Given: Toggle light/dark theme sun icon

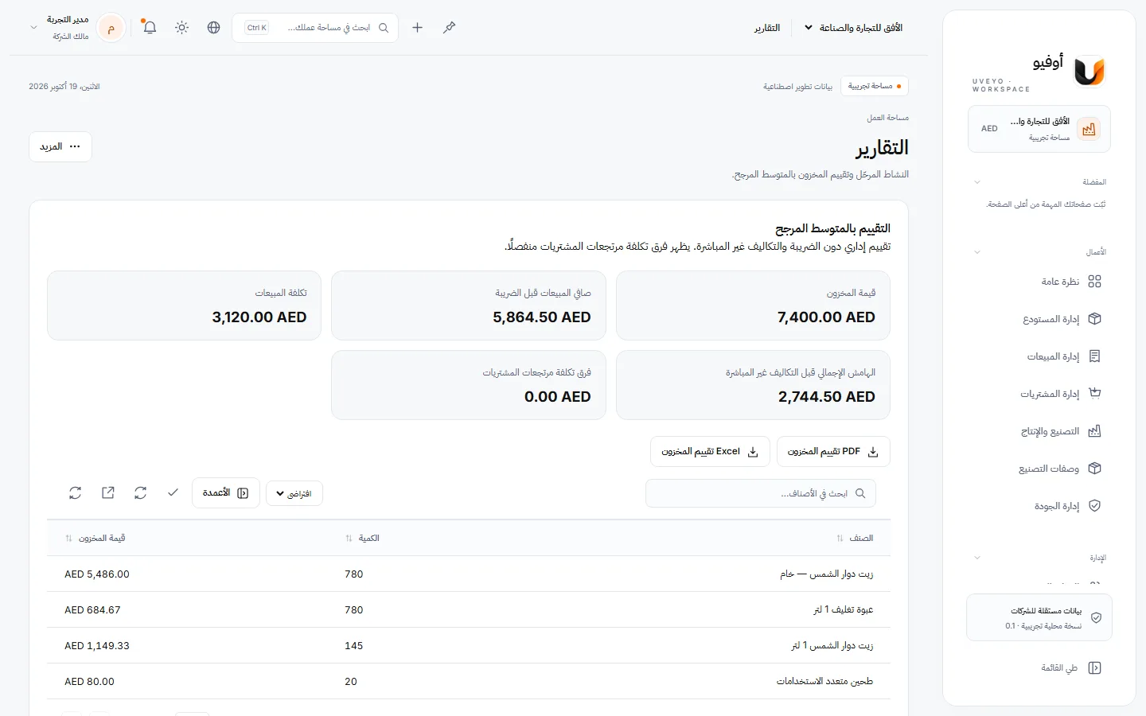Looking at the screenshot, I should (x=181, y=28).
